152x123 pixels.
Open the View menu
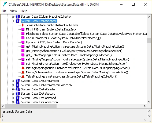[13, 11]
